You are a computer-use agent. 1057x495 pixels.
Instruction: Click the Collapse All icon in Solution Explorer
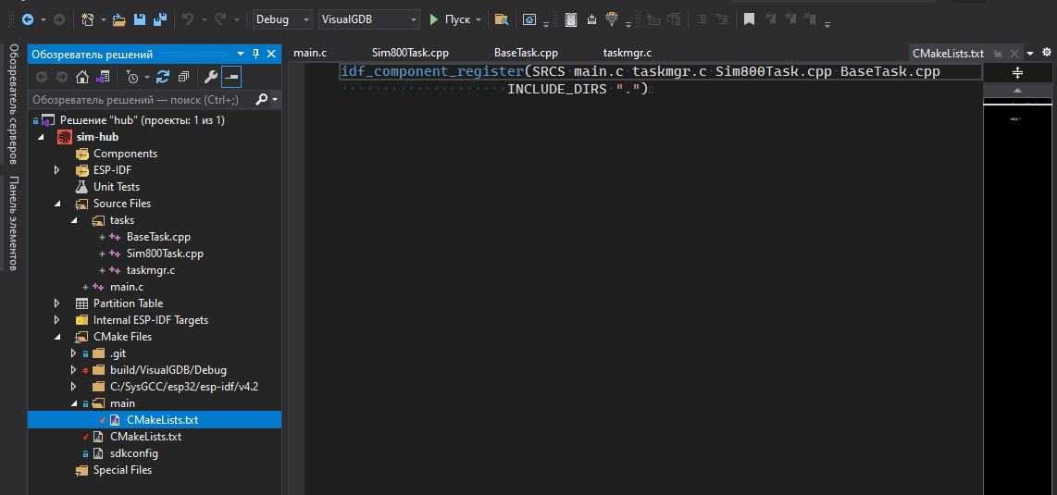[183, 77]
